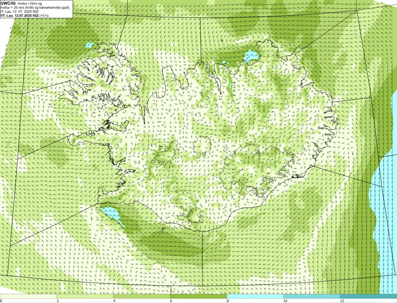Click the legend tick label '12'
The height and width of the screenshot is (303, 397).
pyautogui.click(x=342, y=301)
